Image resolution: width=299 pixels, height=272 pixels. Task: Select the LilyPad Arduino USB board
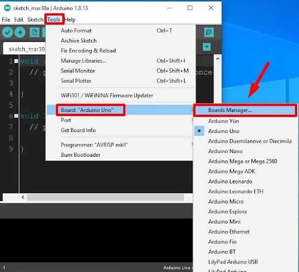click(245, 262)
